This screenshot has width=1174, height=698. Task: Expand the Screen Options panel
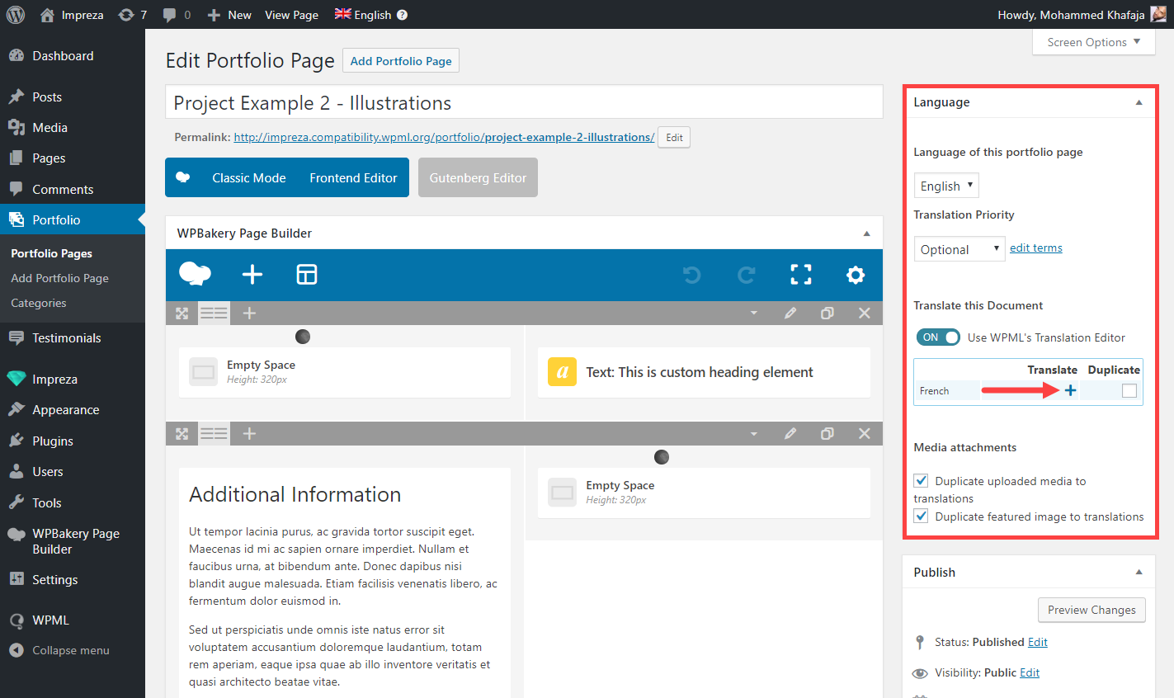[x=1094, y=42]
